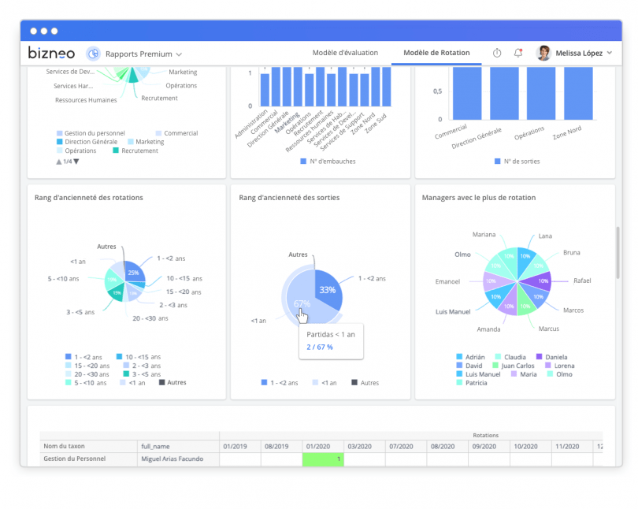Click the stopwatch icon in the top bar
The width and height of the screenshot is (638, 509).
[497, 53]
